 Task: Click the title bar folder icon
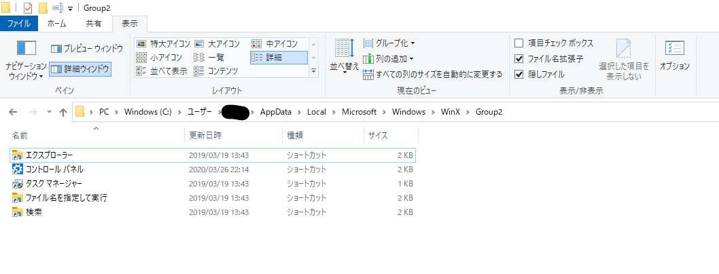click(x=6, y=7)
